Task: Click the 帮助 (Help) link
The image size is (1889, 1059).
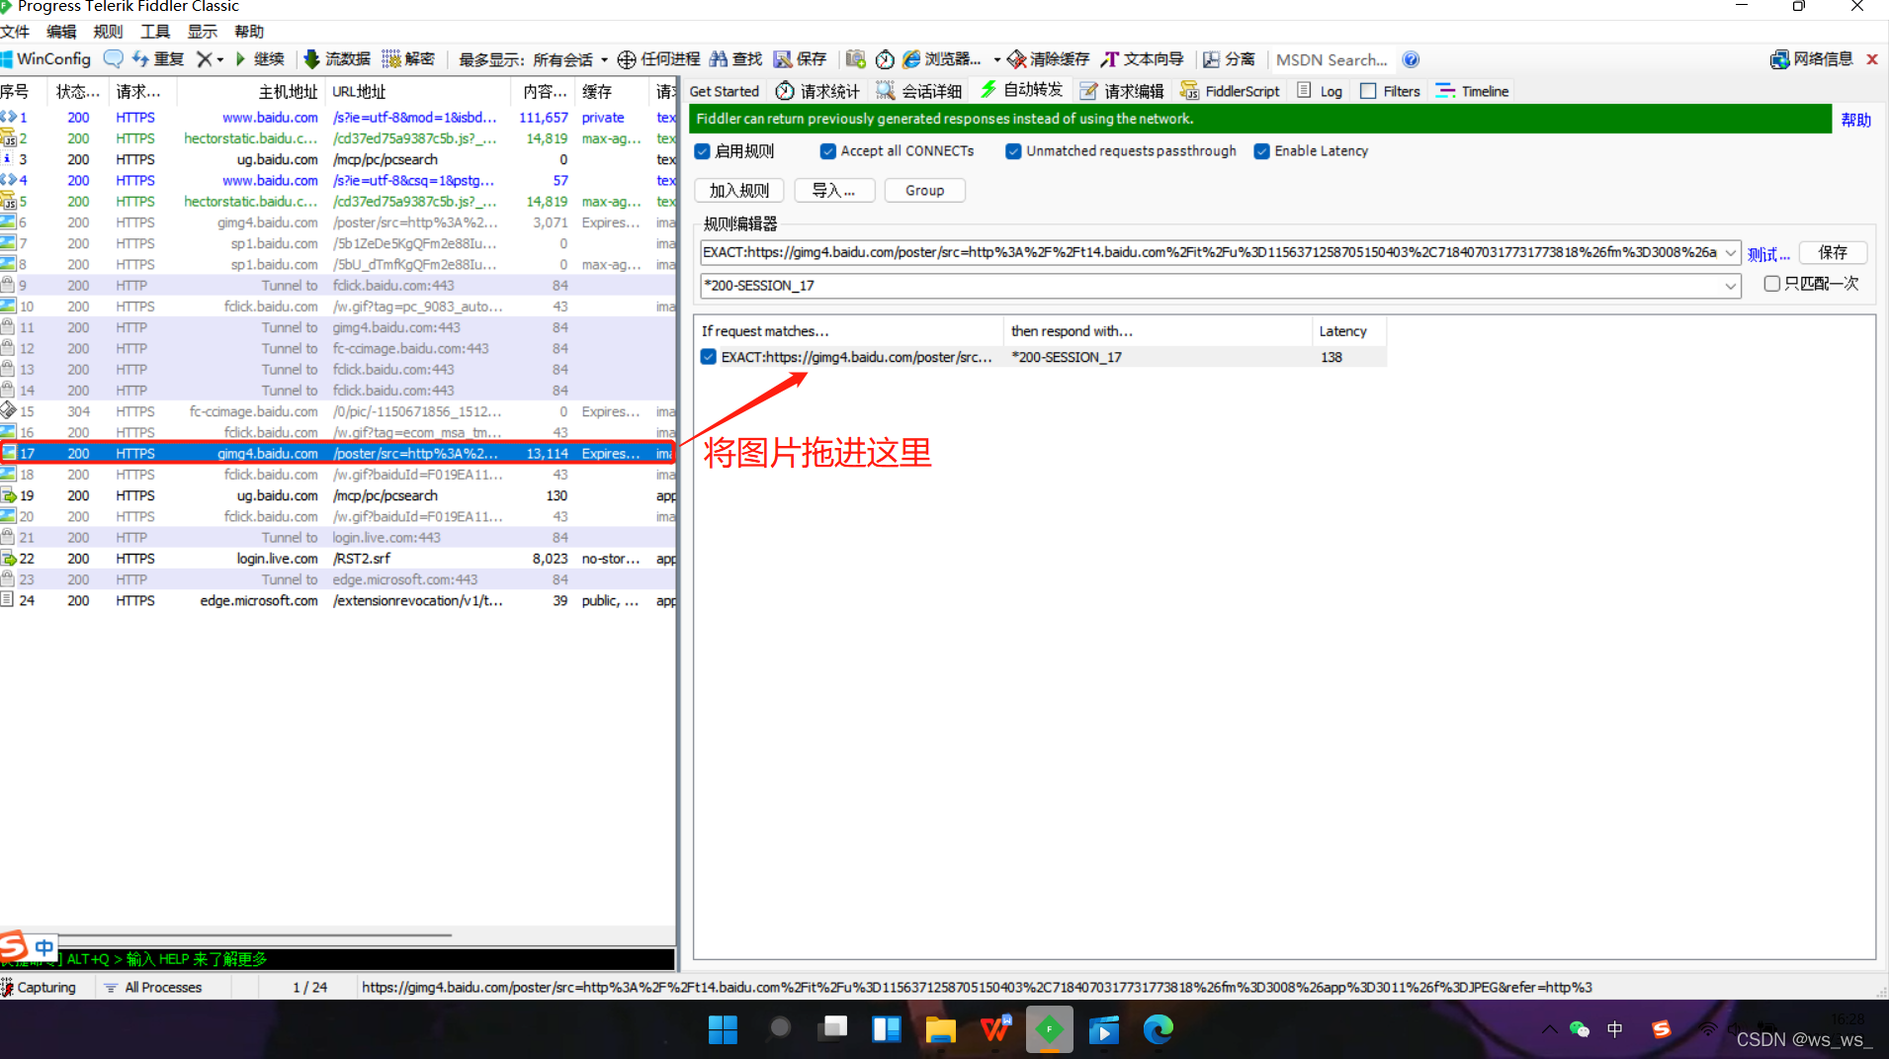Action: coord(1855,120)
